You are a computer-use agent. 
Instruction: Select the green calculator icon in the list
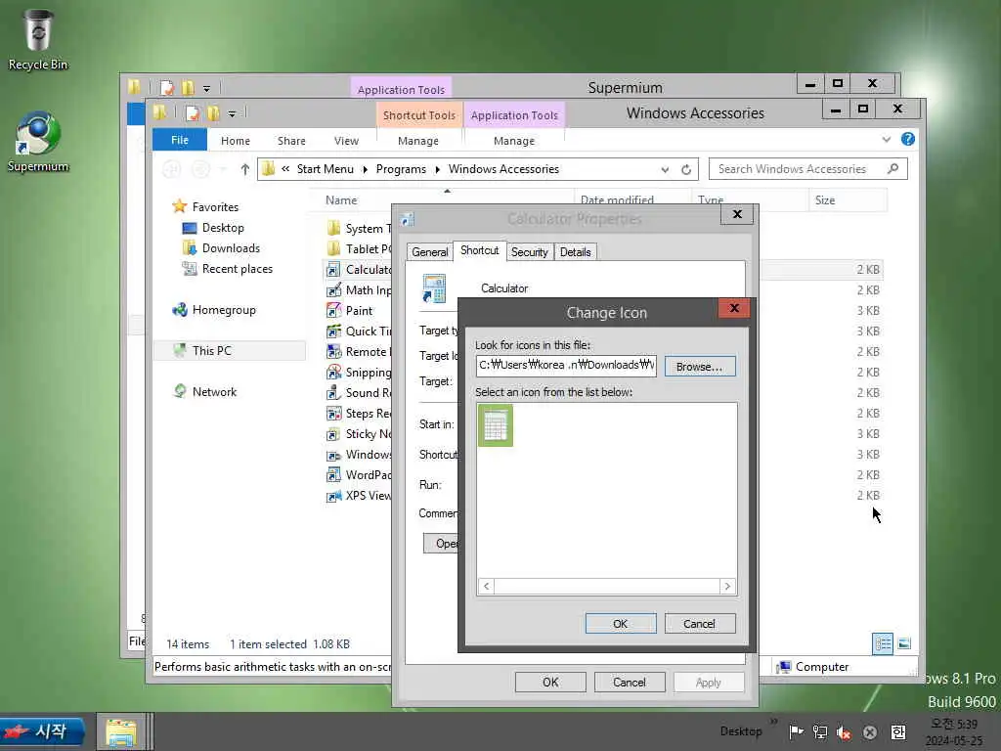496,425
